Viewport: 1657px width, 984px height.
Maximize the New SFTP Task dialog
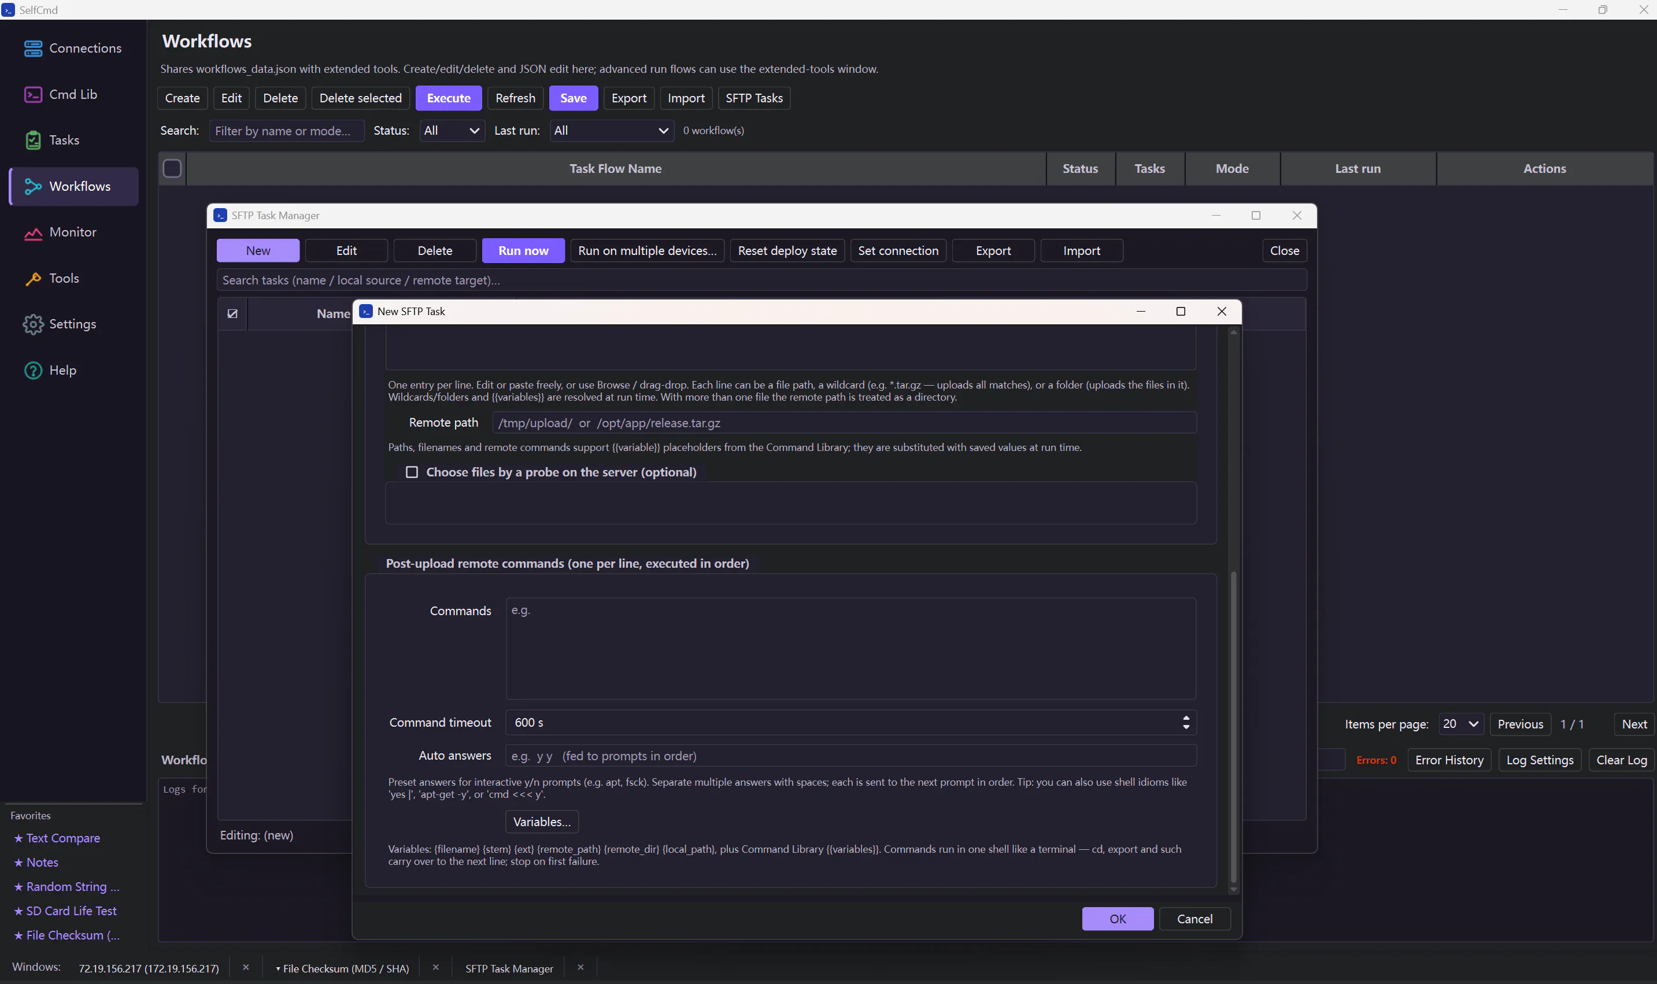pyautogui.click(x=1180, y=312)
